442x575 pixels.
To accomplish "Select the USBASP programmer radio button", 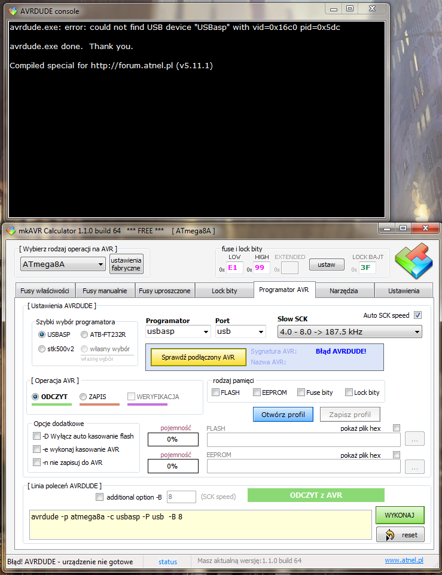I will pyautogui.click(x=42, y=334).
